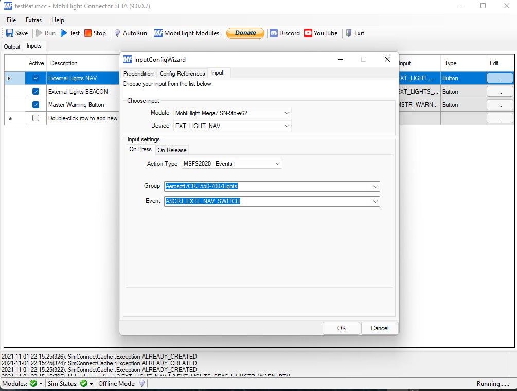Click the Group input field
The width and height of the screenshot is (517, 391).
pos(268,186)
